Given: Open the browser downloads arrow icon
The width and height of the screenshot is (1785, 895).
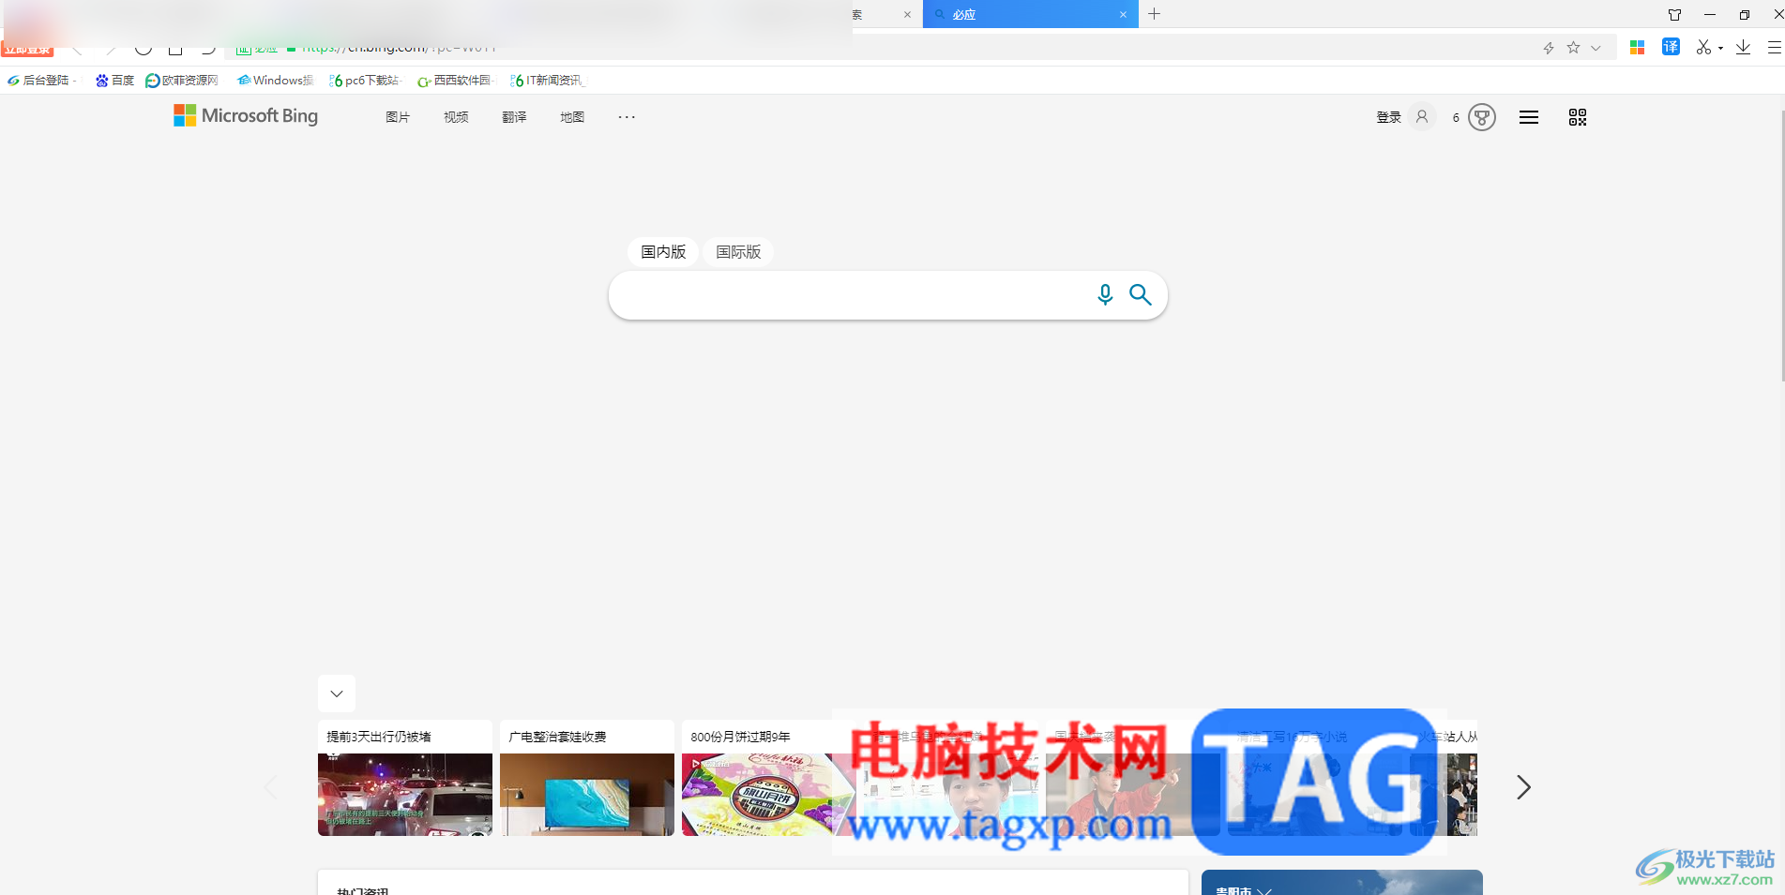Looking at the screenshot, I should coord(1743,47).
